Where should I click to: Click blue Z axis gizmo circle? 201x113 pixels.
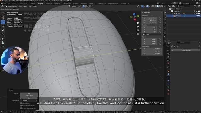134,14
